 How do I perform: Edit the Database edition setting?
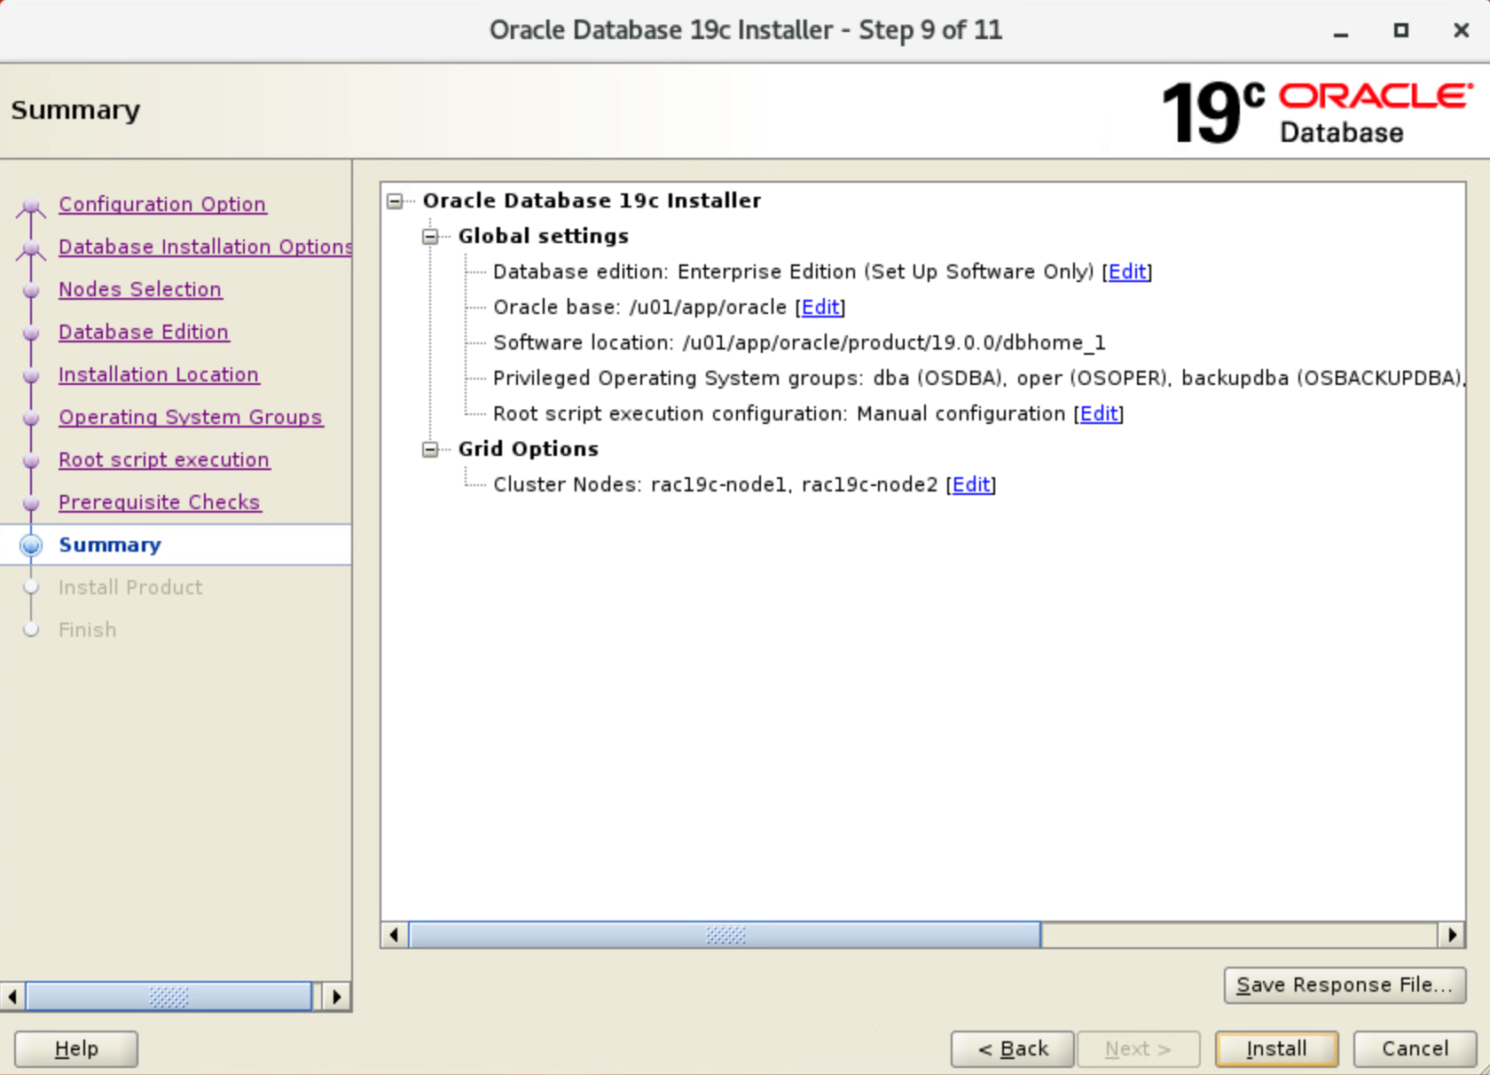coord(1127,271)
